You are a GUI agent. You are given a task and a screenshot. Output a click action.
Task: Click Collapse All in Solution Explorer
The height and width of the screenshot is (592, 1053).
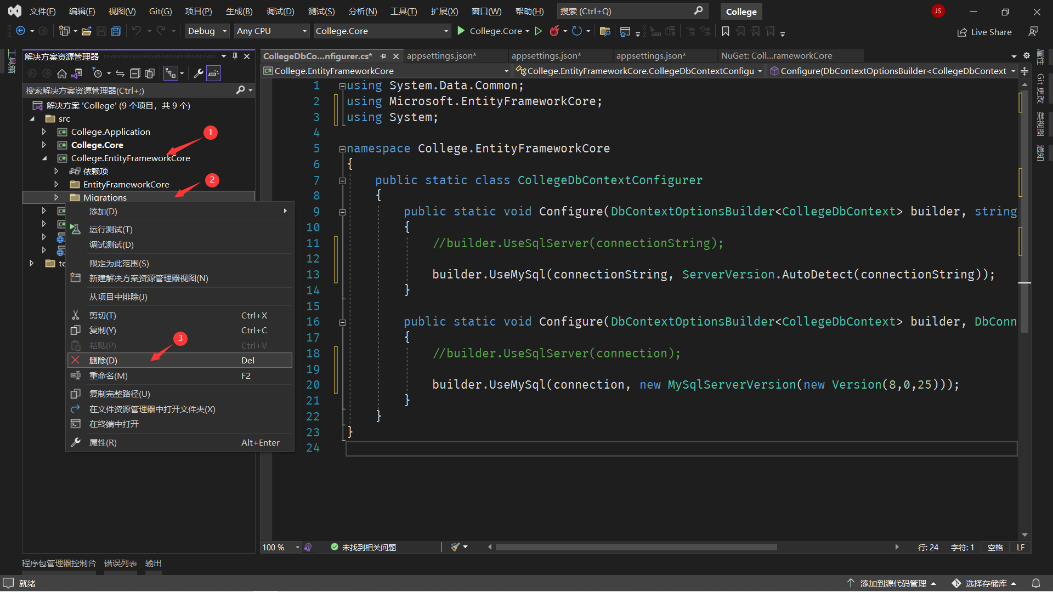point(135,73)
